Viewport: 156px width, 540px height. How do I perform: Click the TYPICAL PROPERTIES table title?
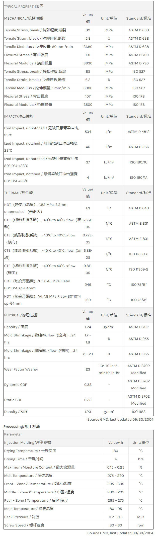click(x=21, y=7)
